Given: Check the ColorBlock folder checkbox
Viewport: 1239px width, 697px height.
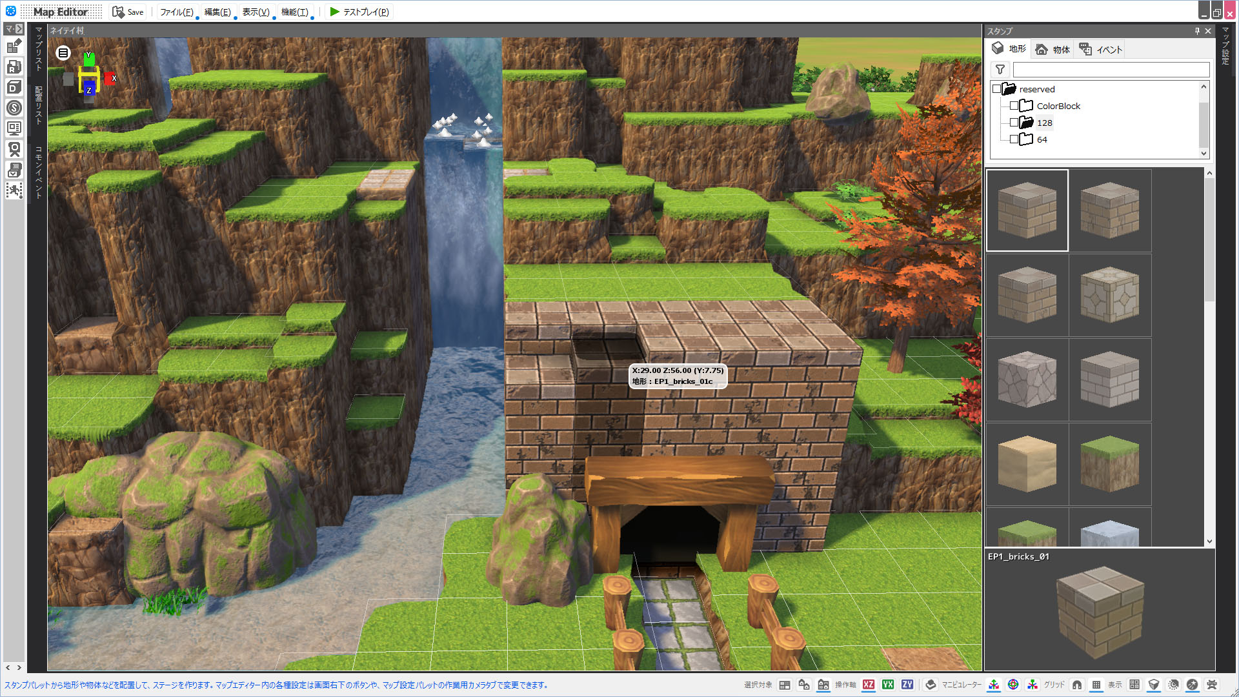Looking at the screenshot, I should [x=1014, y=106].
